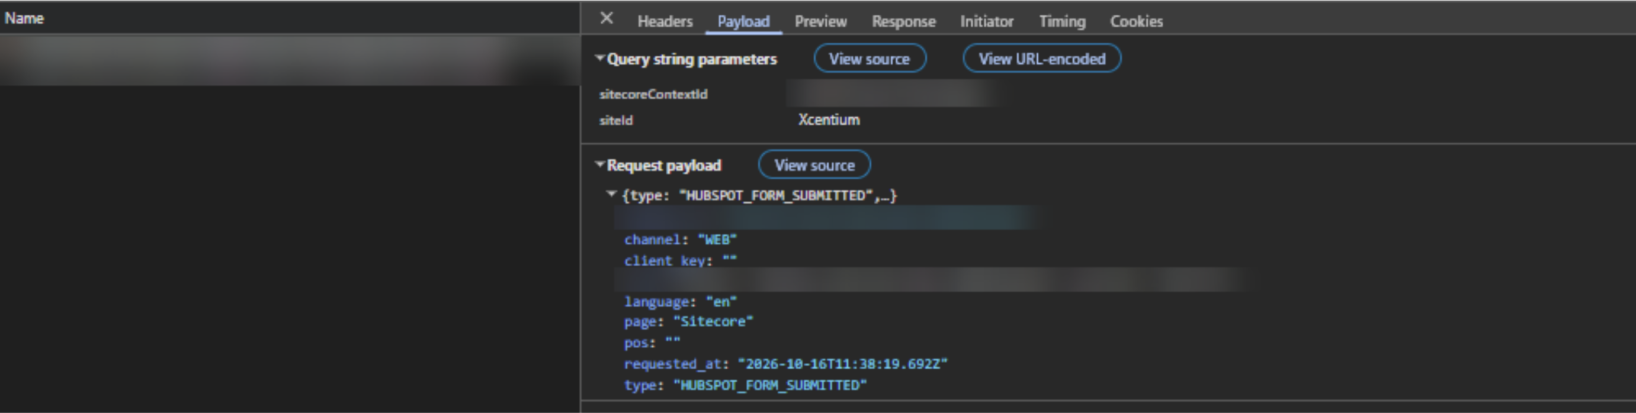The image size is (1636, 413).
Task: Click View source next to Request payload
Action: [x=814, y=165]
